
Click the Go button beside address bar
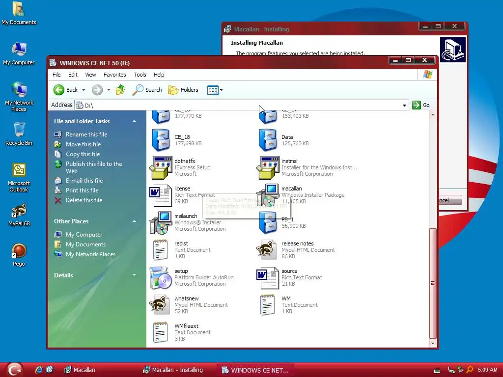[x=421, y=105]
